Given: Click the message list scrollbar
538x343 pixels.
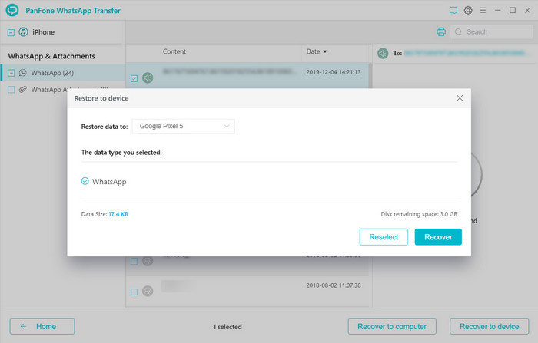Looking at the screenshot, I should (370, 75).
